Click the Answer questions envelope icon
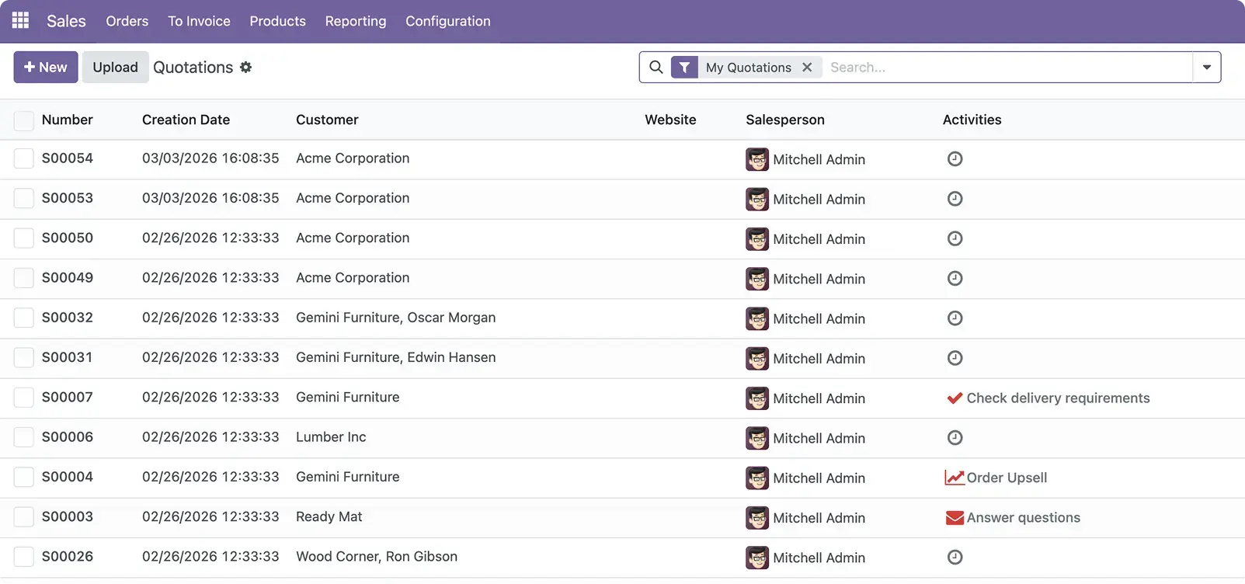Image resolution: width=1245 pixels, height=584 pixels. [x=954, y=518]
